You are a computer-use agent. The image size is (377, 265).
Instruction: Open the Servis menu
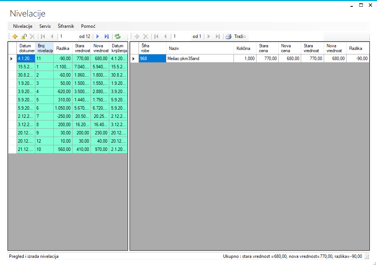45,26
